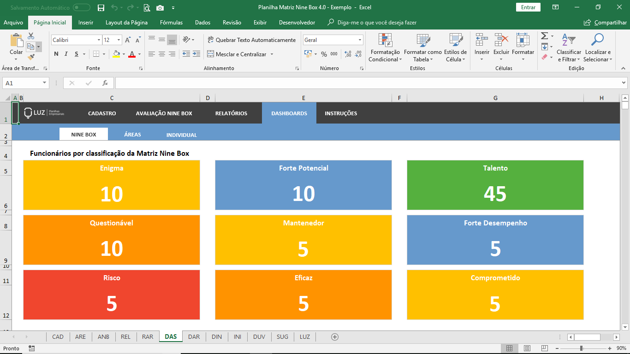Open Localizar e Selecionar magnifier

597,41
